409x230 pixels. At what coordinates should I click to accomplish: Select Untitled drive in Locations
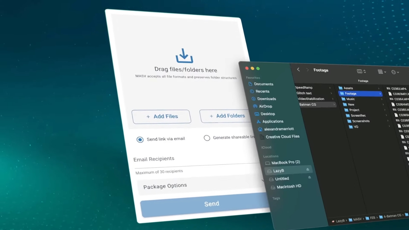pyautogui.click(x=279, y=179)
